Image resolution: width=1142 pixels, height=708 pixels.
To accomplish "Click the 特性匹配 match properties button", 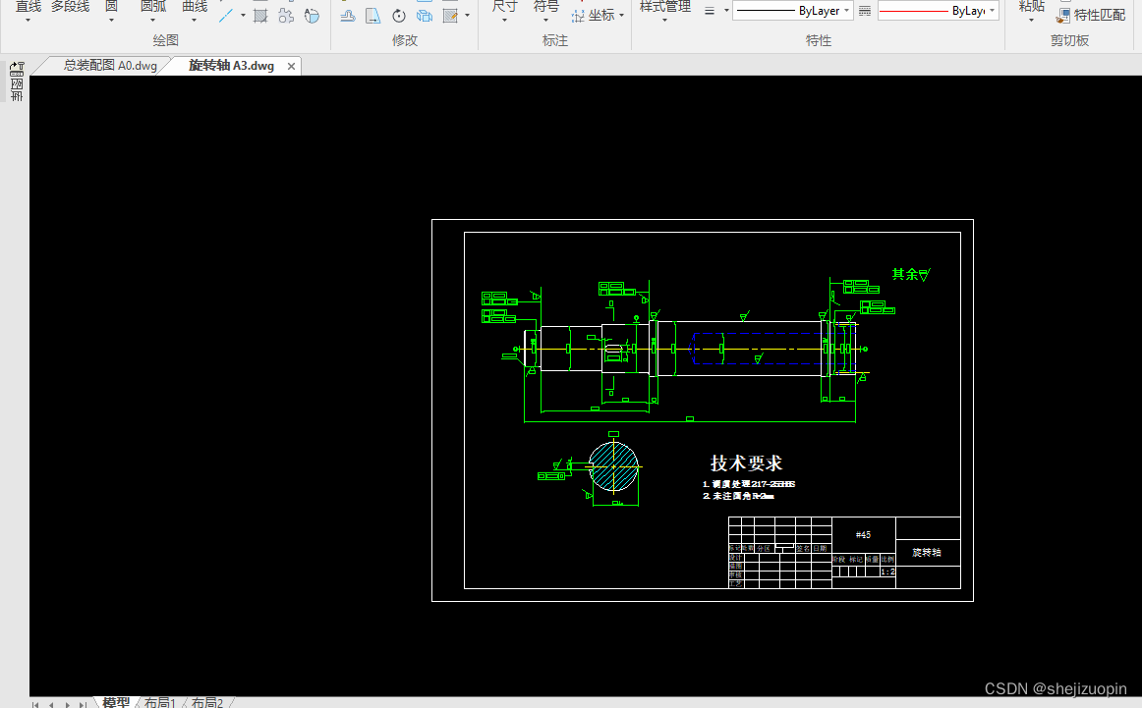I will (1090, 16).
